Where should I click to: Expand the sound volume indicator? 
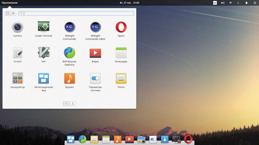pyautogui.click(x=223, y=3)
